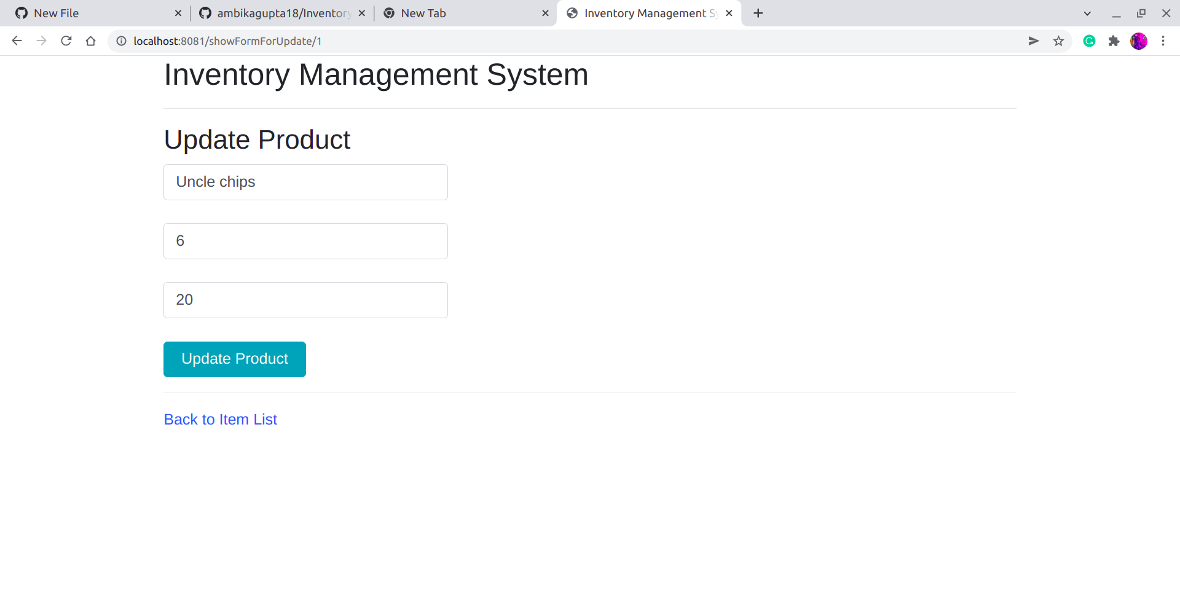Open the tab search chevron
The width and height of the screenshot is (1180, 591).
(1087, 13)
